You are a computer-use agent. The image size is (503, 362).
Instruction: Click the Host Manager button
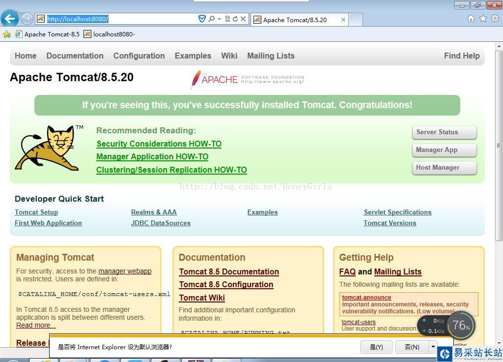[x=444, y=168]
